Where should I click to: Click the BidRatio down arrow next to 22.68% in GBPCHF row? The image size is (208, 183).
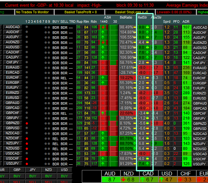pos(135,113)
